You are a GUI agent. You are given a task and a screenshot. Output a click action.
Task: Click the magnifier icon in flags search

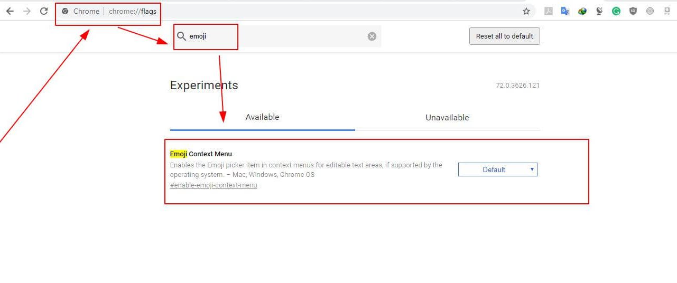pyautogui.click(x=181, y=36)
